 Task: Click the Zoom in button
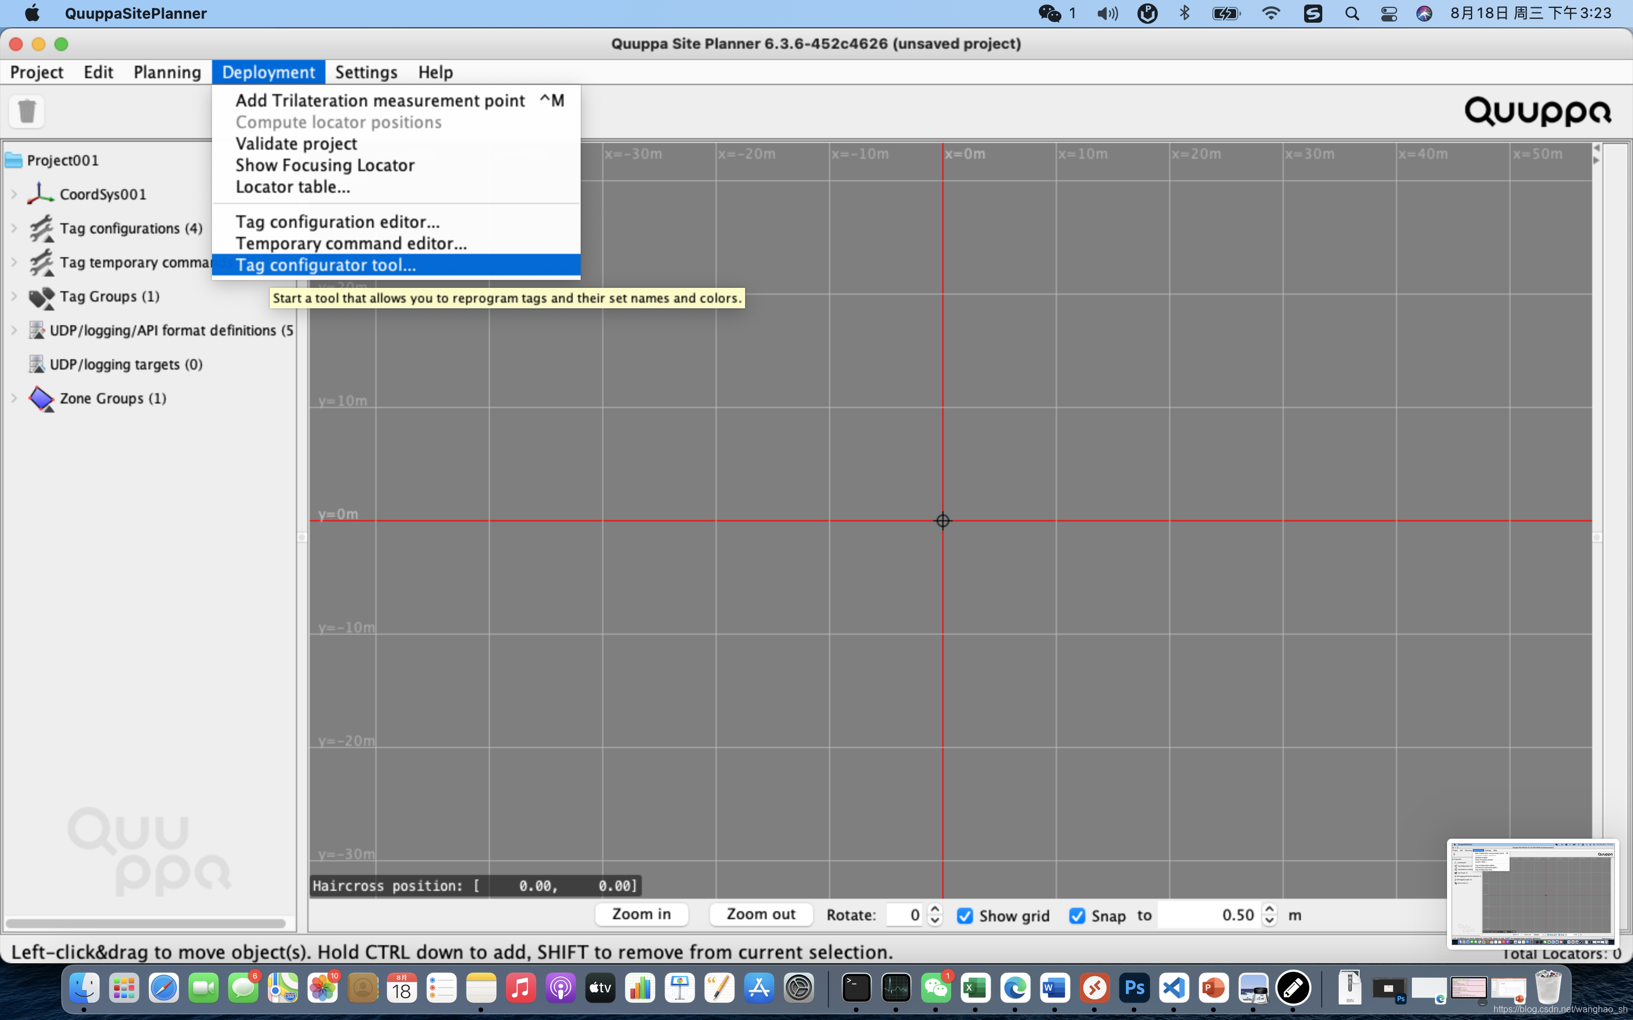[642, 914]
